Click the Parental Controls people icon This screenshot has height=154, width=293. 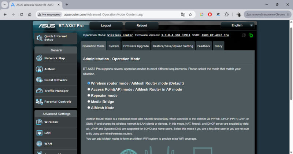click(39, 102)
